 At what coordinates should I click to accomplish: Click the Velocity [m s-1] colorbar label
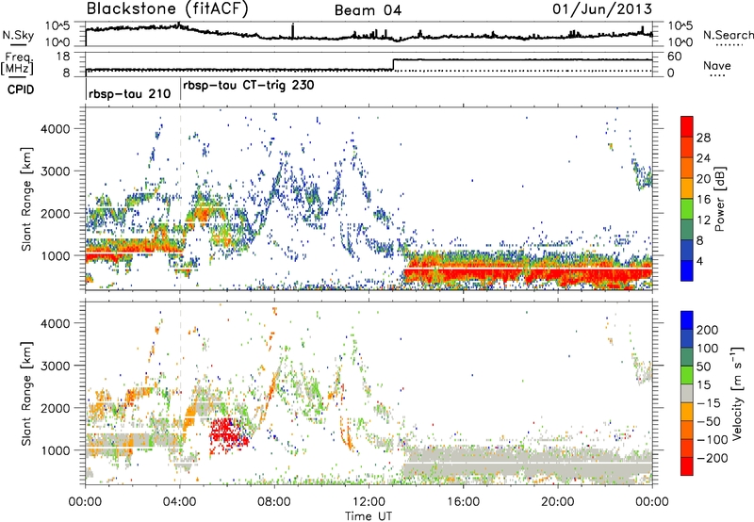click(737, 393)
